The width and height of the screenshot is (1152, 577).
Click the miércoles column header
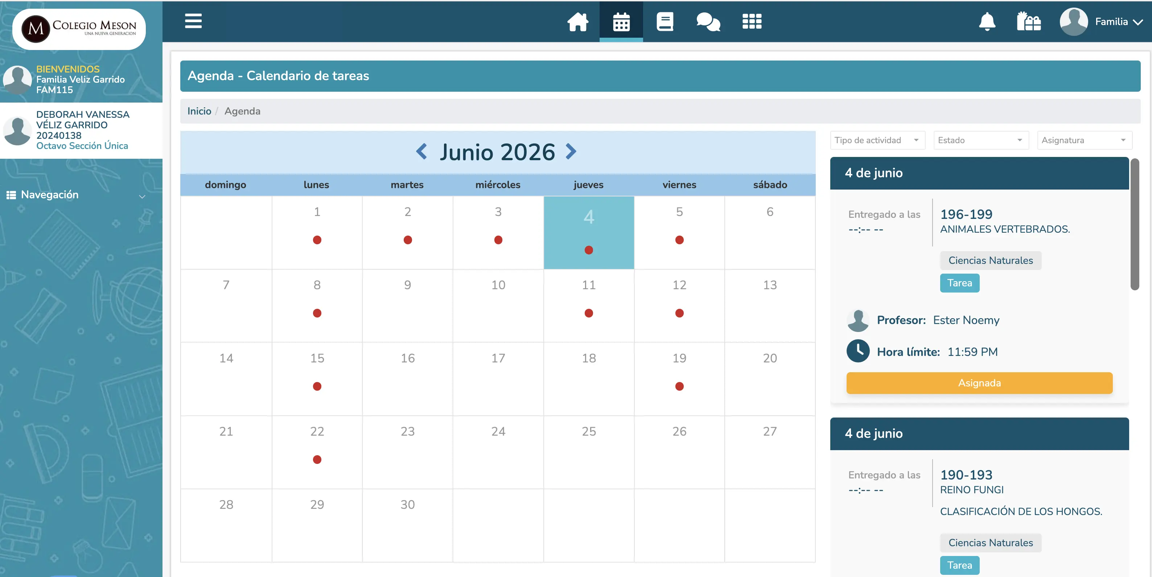[498, 184]
